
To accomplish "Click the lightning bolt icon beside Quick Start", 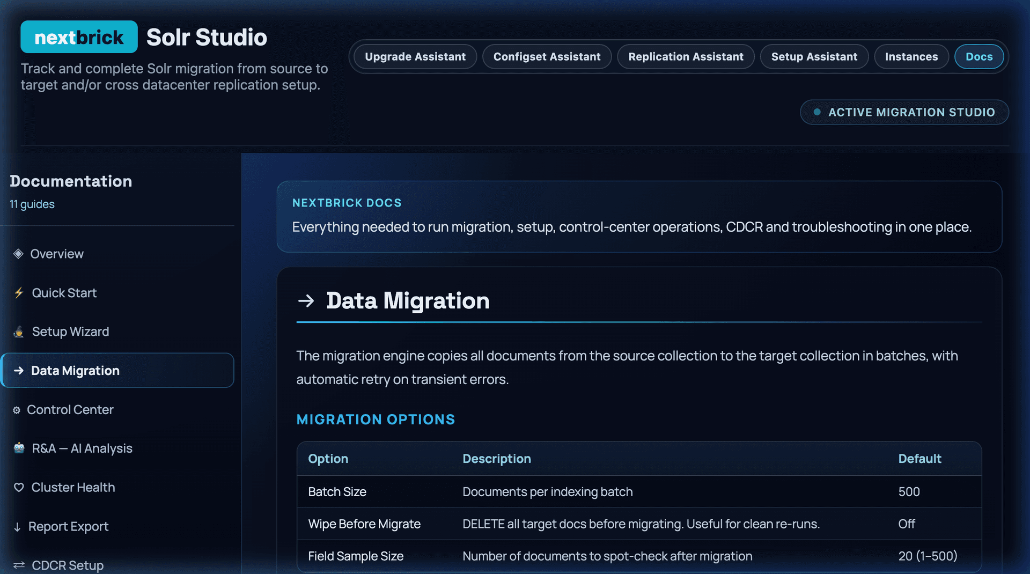I will pos(19,293).
